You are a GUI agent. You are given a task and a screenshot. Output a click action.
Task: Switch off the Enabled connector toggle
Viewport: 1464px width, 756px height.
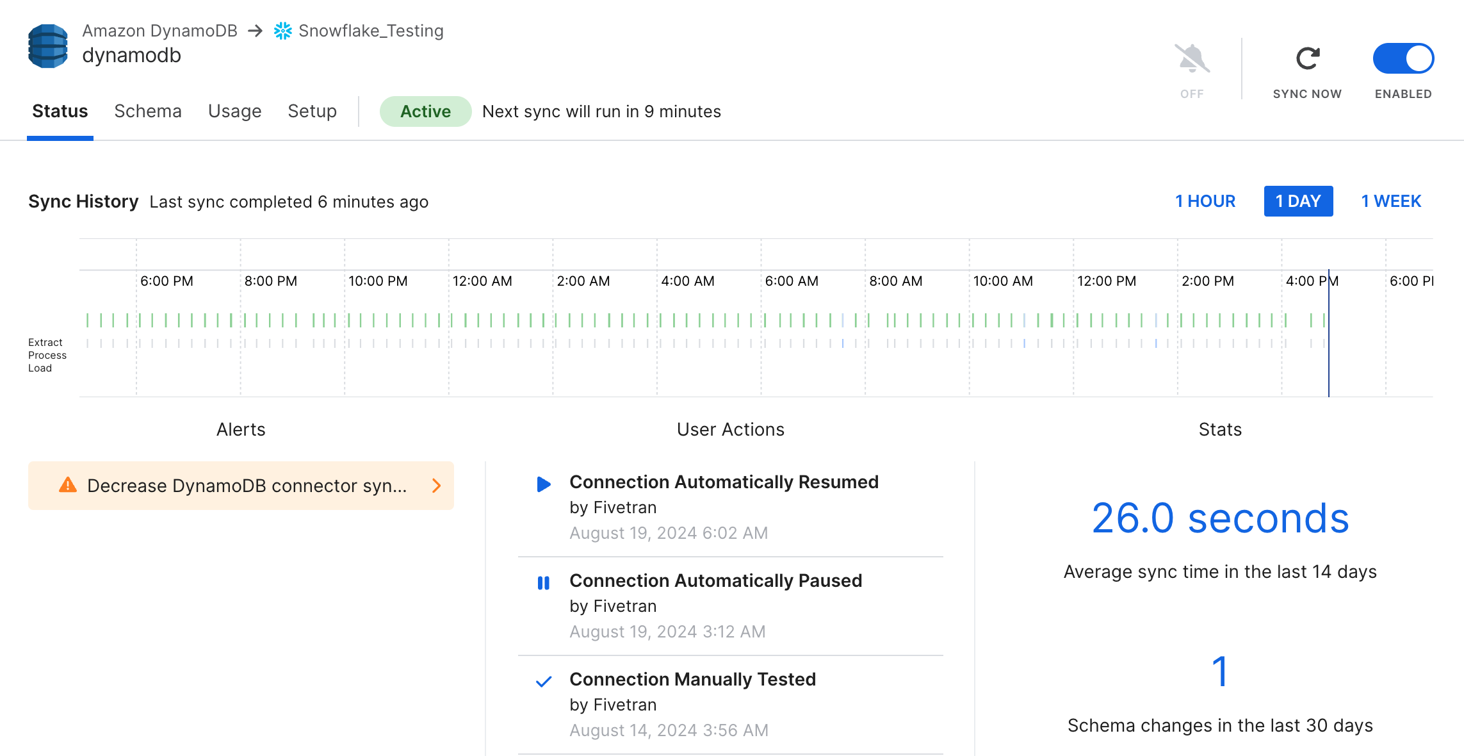click(1403, 59)
